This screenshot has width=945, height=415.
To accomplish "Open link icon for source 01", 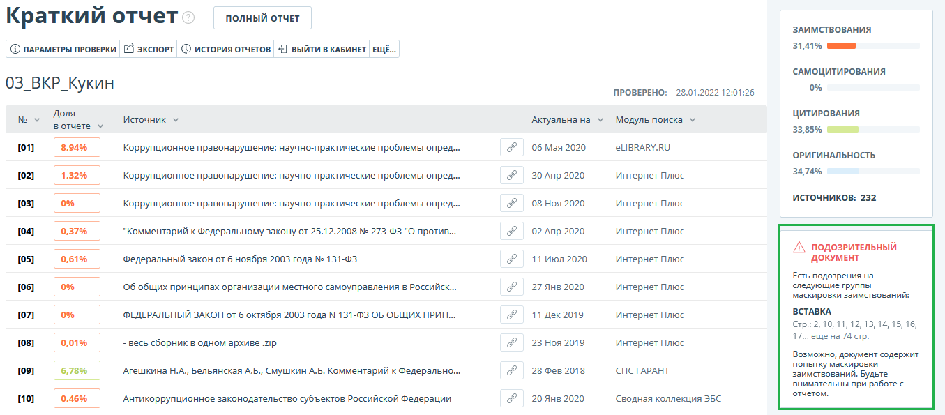I will pos(511,147).
